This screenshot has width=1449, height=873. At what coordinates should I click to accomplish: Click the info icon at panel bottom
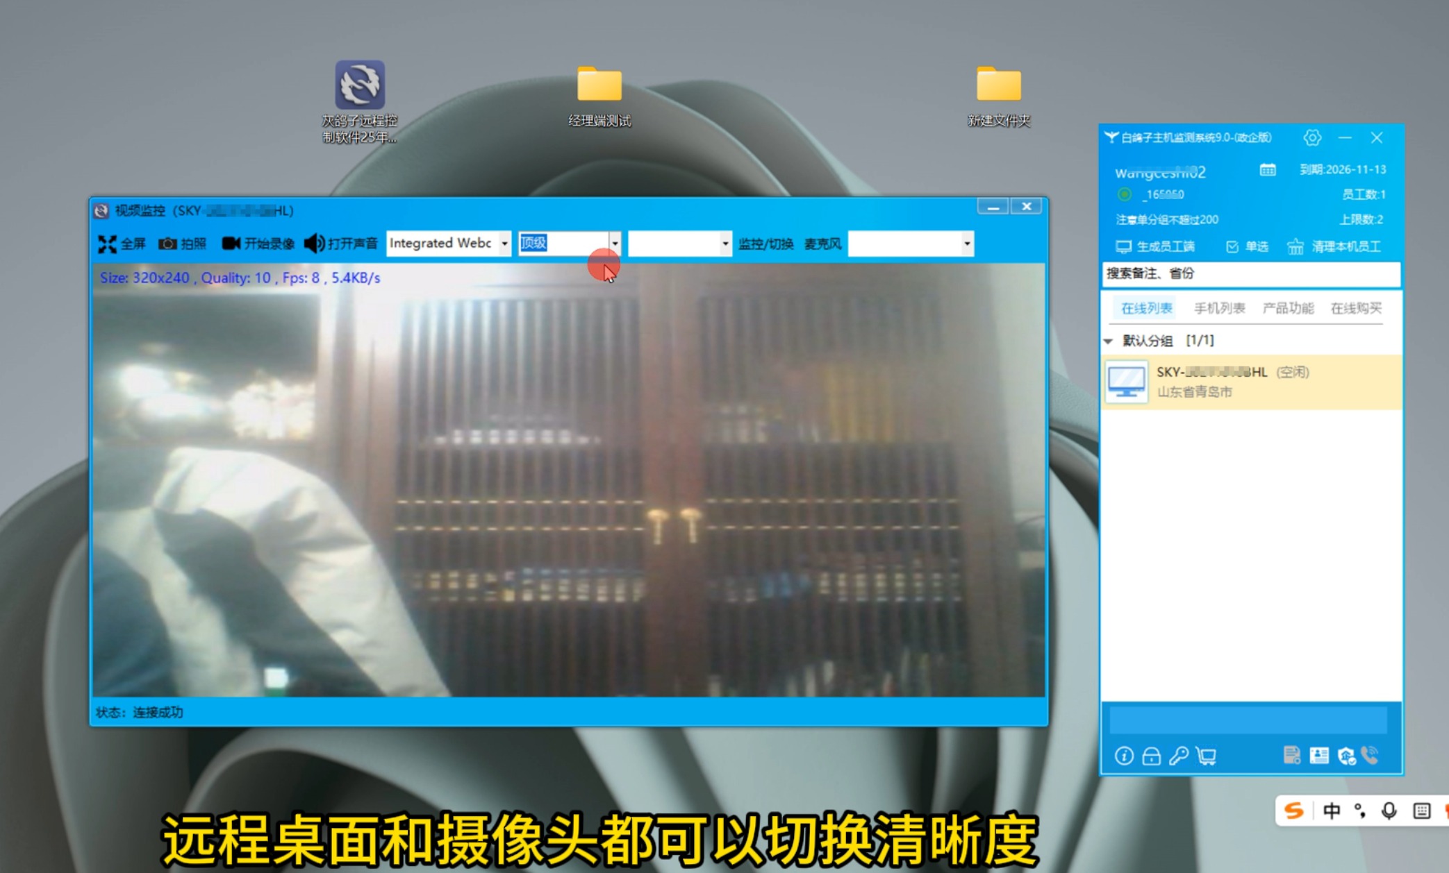[1124, 756]
